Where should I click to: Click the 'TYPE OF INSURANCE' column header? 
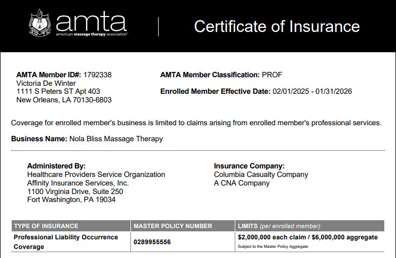pyautogui.click(x=46, y=226)
